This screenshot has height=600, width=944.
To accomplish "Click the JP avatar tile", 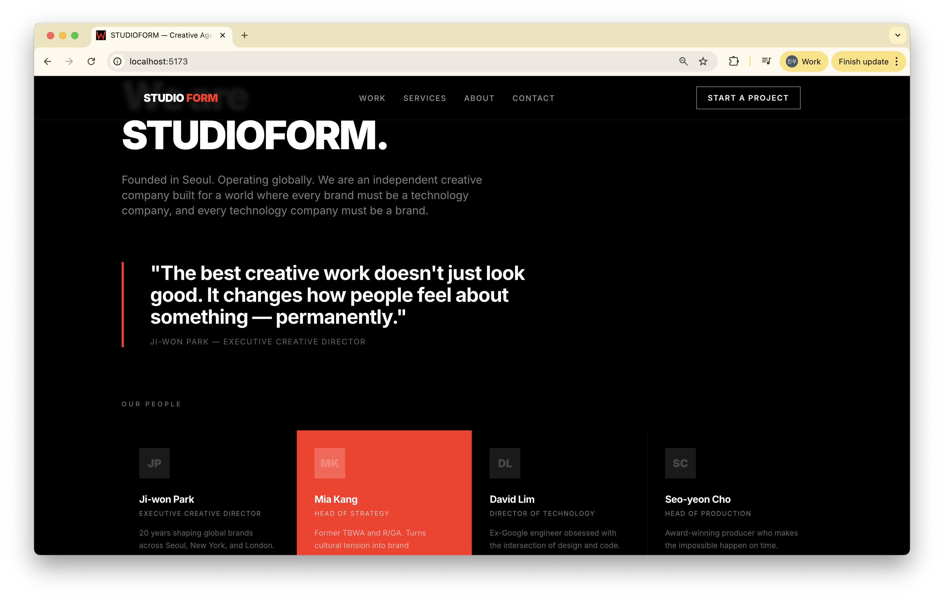I will (154, 463).
